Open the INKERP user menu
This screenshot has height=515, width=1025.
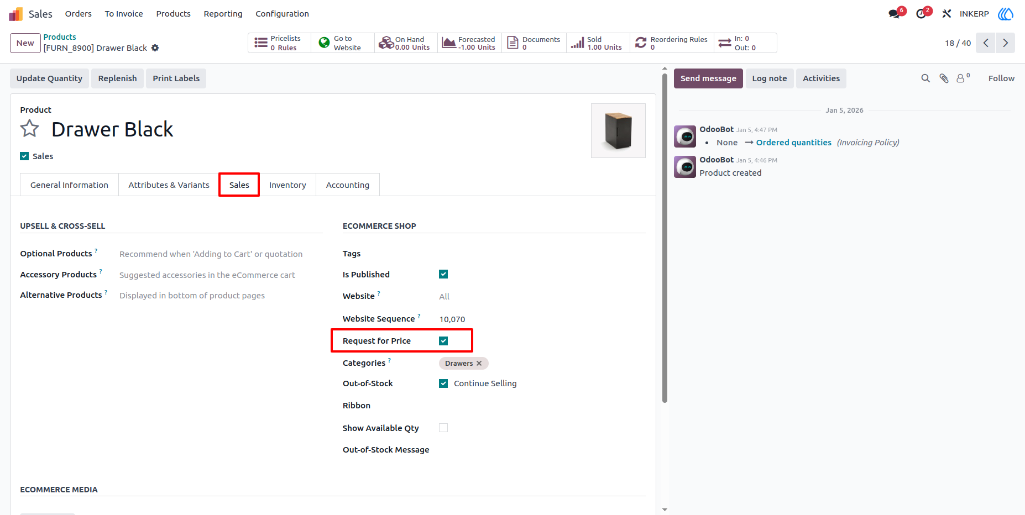point(974,14)
